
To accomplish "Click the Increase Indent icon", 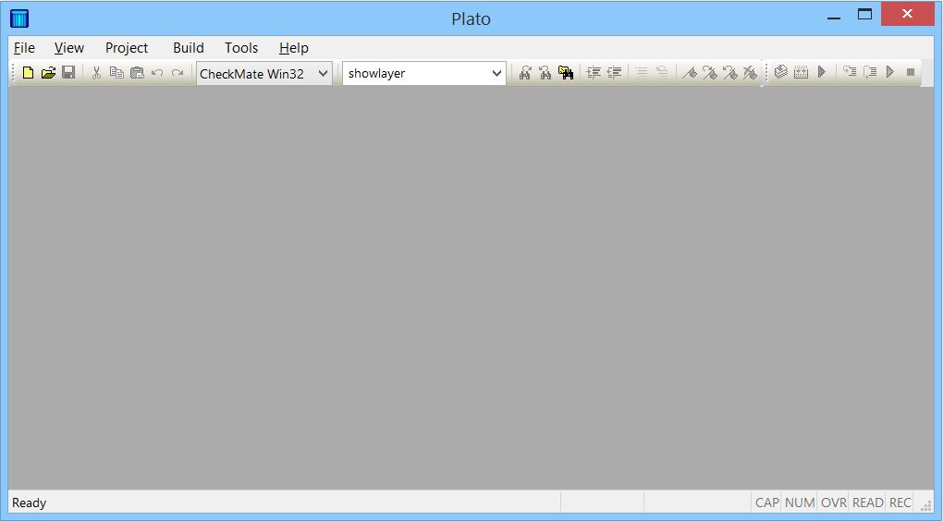I will click(x=594, y=73).
